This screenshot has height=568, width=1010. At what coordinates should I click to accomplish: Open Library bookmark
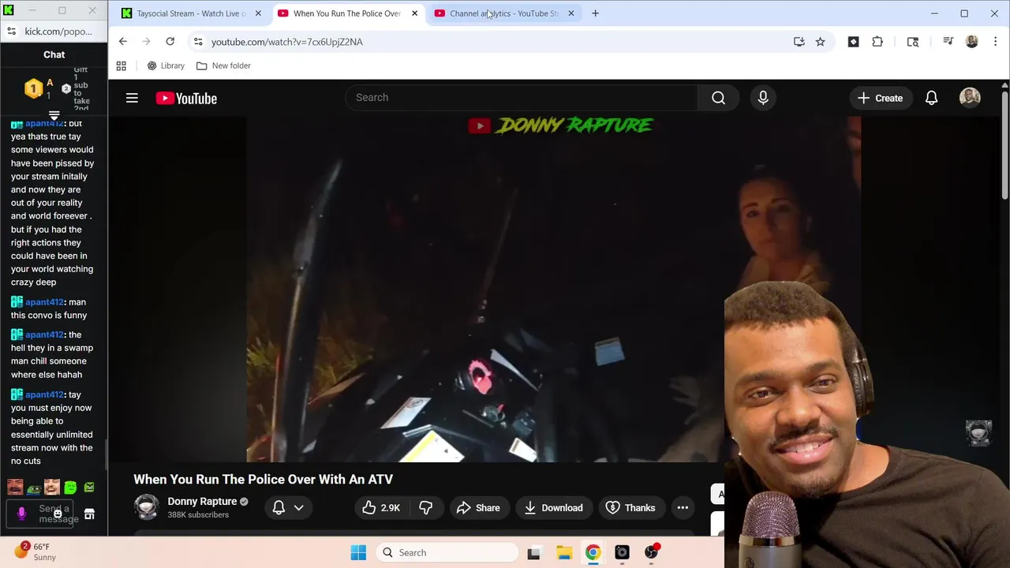click(x=166, y=66)
